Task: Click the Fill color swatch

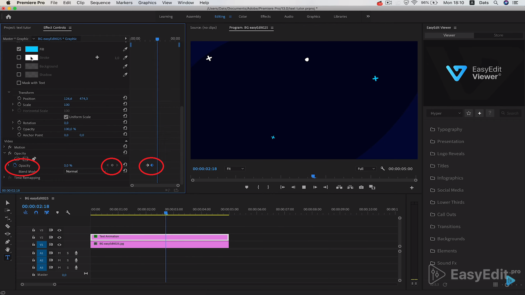Action: pos(31,49)
